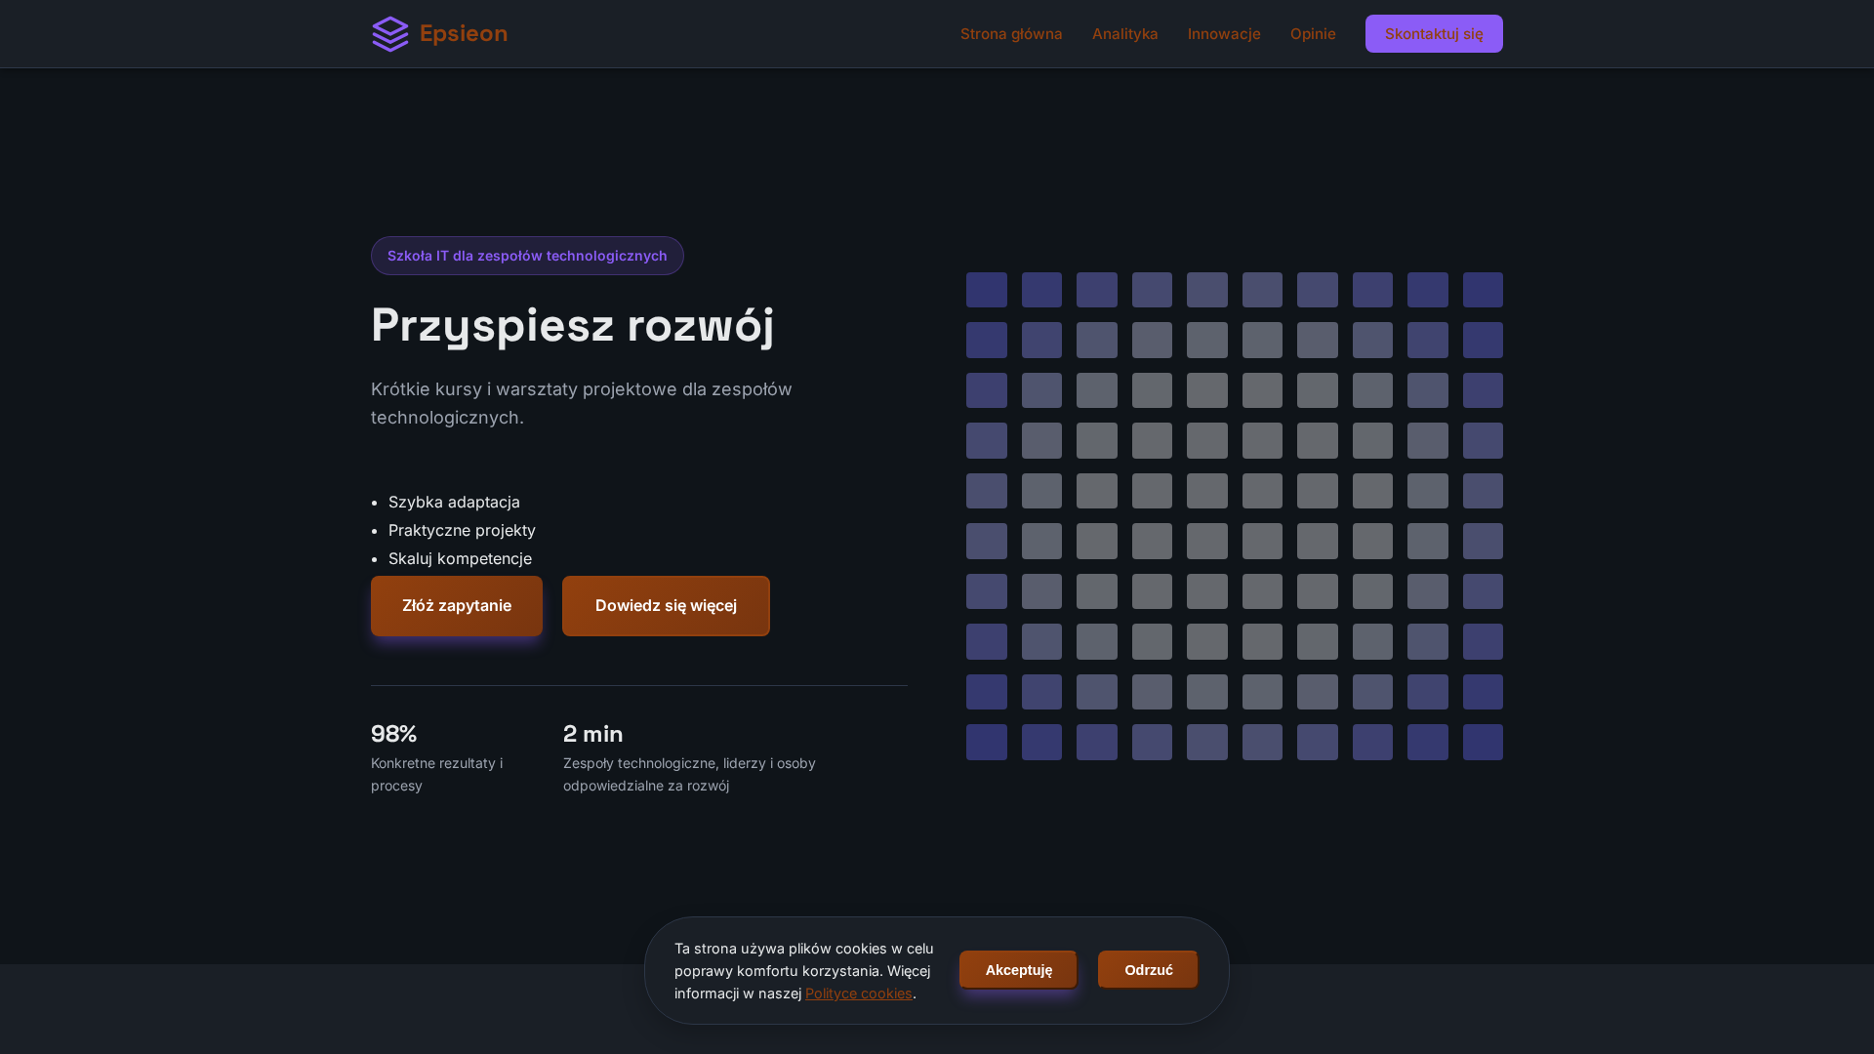Select the Praktyczne projekty list item
The image size is (1874, 1054).
tap(462, 530)
